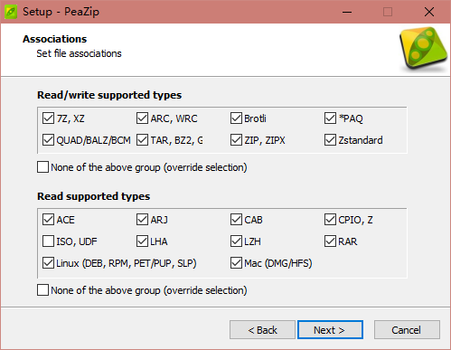Click the PeaZip title bar icon
Image resolution: width=451 pixels, height=350 pixels.
(11, 12)
